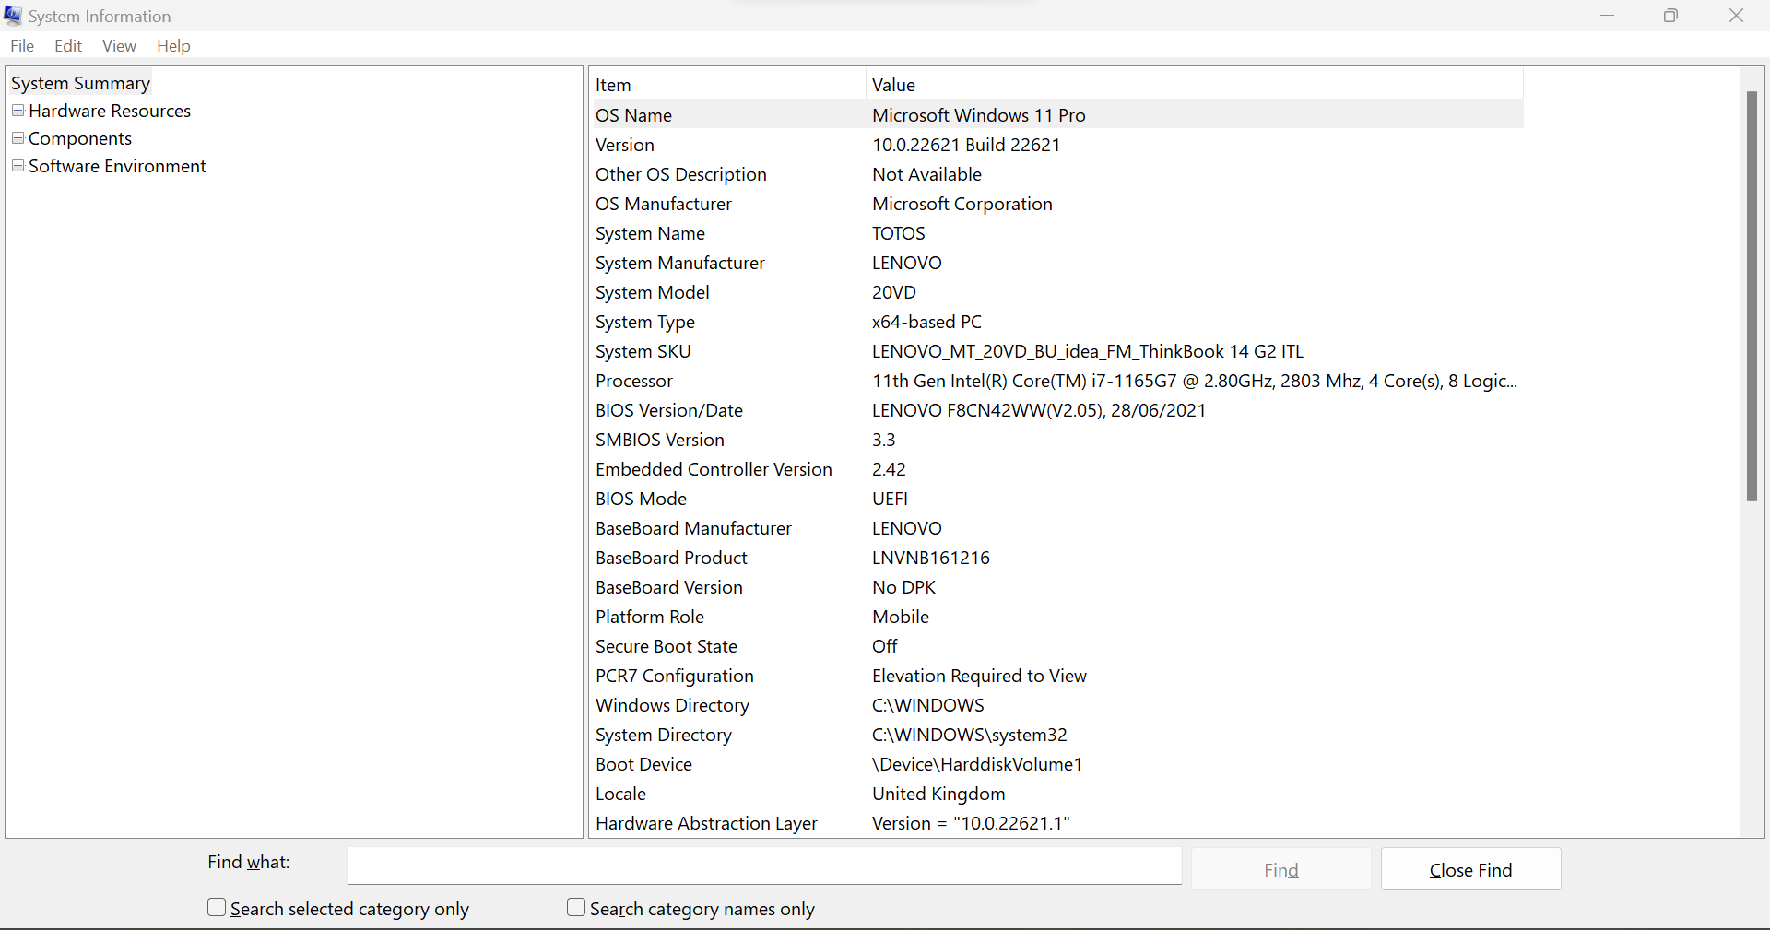Select the Hardware Resources tree item

click(x=110, y=111)
